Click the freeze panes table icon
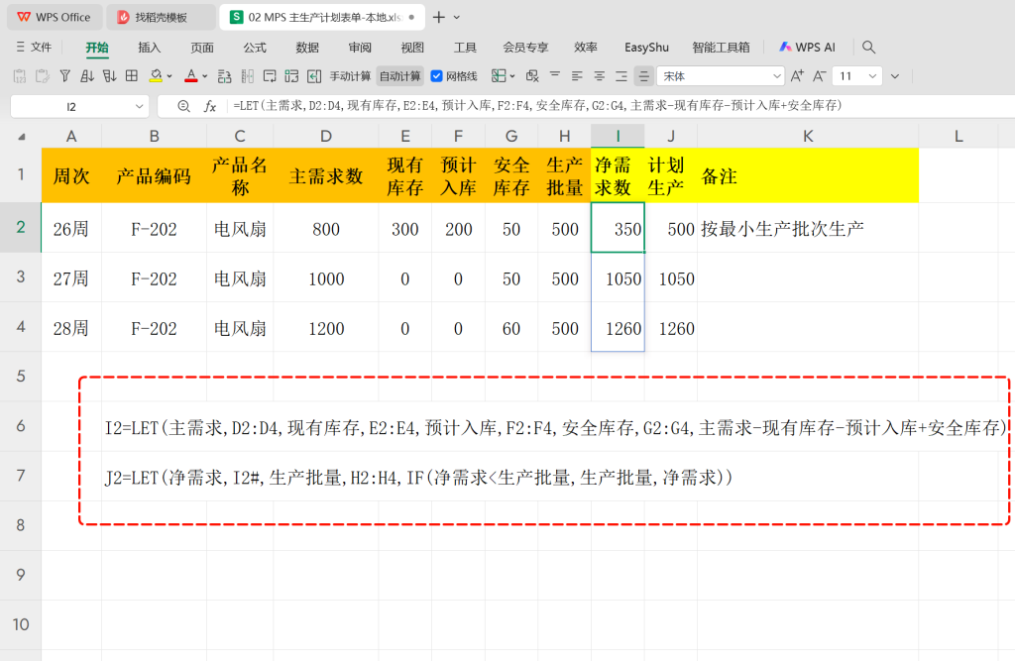 499,76
